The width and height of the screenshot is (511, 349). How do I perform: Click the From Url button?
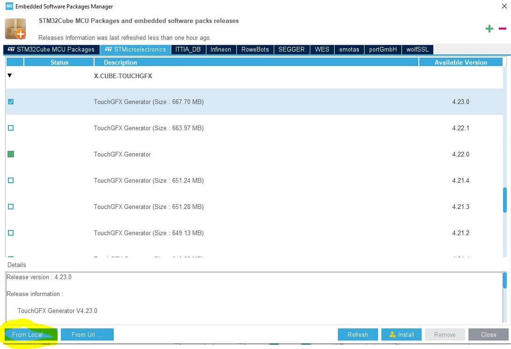[x=87, y=334]
